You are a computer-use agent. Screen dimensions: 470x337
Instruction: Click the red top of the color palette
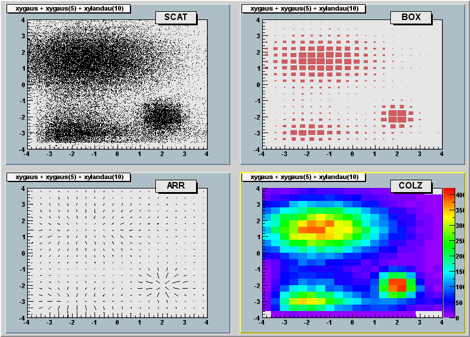click(449, 192)
